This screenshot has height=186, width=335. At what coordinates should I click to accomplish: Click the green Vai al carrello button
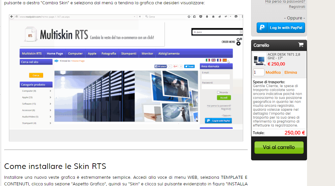[x=279, y=148]
